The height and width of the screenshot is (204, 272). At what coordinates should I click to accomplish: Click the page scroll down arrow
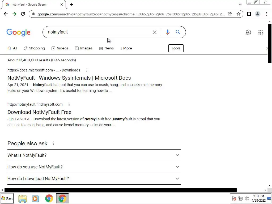(x=270, y=185)
